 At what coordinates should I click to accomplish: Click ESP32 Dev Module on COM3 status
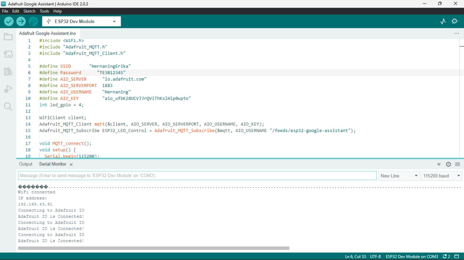(x=412, y=256)
